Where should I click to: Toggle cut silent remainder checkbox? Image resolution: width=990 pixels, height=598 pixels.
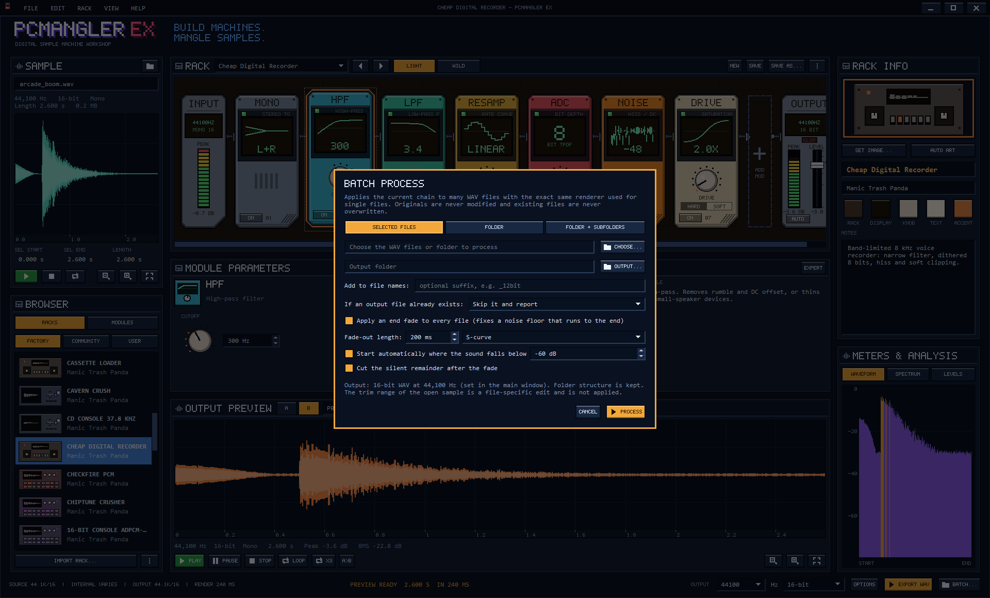click(349, 368)
